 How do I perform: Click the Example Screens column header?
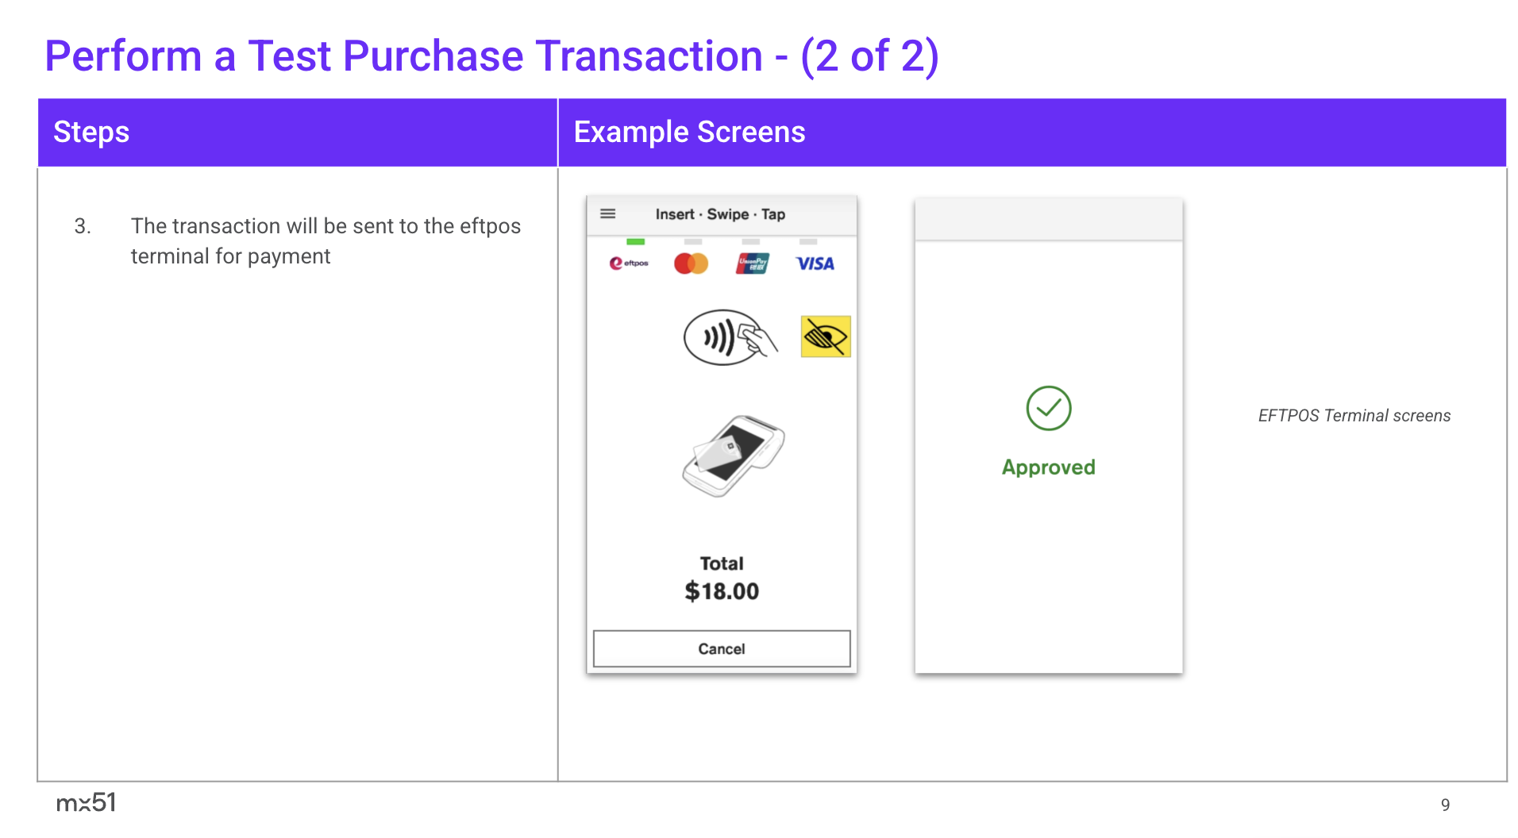click(x=689, y=132)
